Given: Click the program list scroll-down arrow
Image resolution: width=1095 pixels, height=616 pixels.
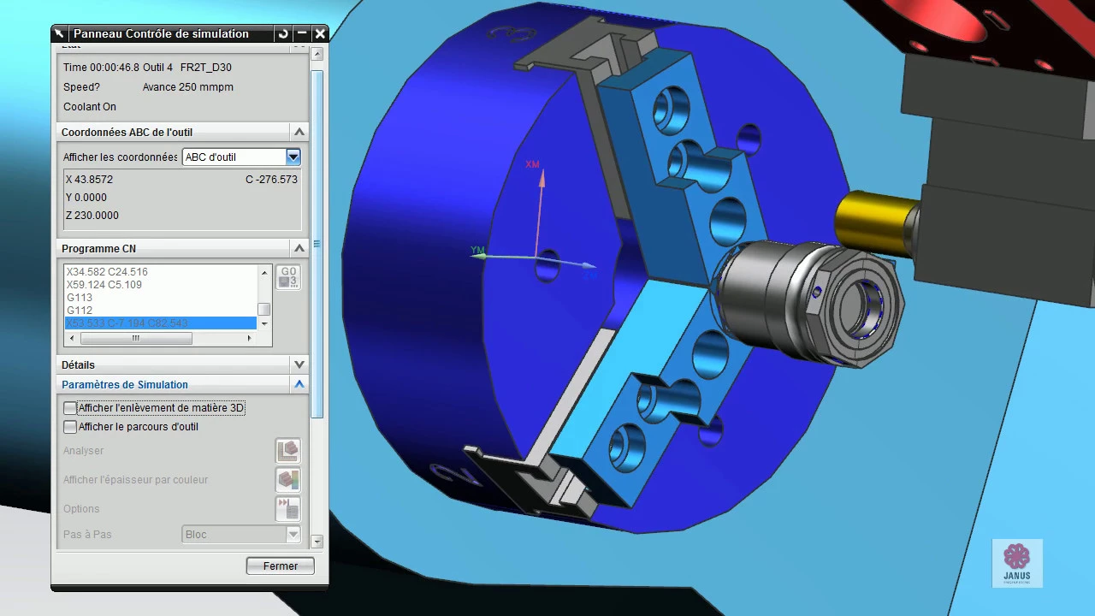Looking at the screenshot, I should point(264,324).
